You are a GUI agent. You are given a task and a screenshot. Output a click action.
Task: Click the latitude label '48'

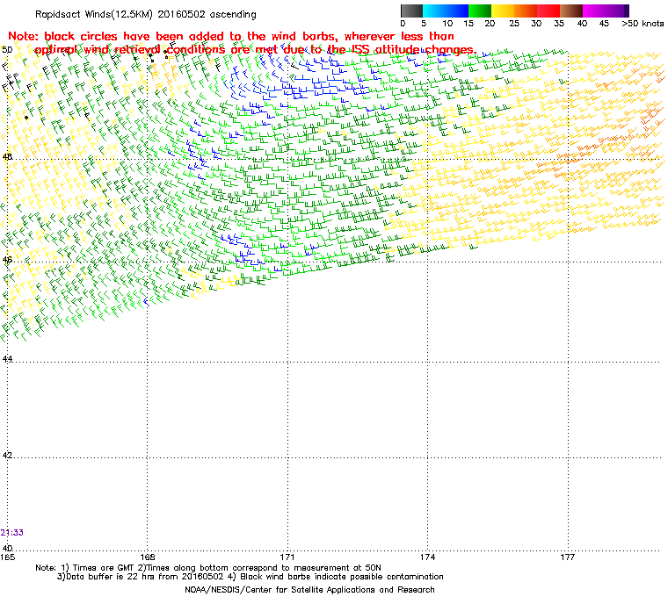click(x=7, y=156)
